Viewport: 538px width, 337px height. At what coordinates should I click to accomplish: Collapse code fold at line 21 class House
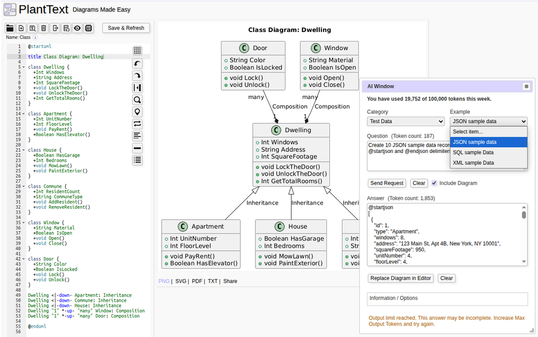24,150
